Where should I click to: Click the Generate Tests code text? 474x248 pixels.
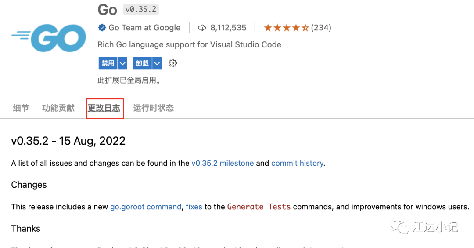point(259,207)
